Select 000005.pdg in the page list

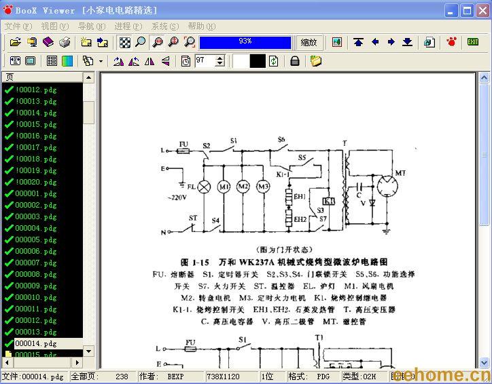pyautogui.click(x=36, y=239)
